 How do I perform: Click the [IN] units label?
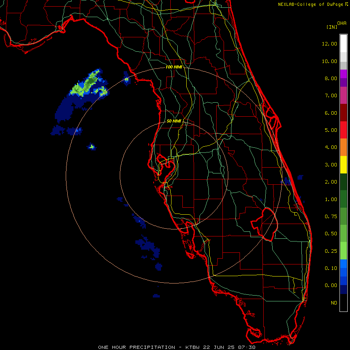(332, 27)
